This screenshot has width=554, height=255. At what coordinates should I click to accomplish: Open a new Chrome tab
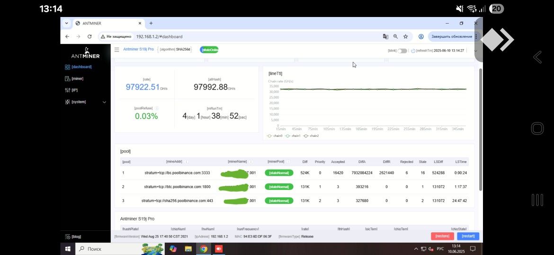point(151,23)
